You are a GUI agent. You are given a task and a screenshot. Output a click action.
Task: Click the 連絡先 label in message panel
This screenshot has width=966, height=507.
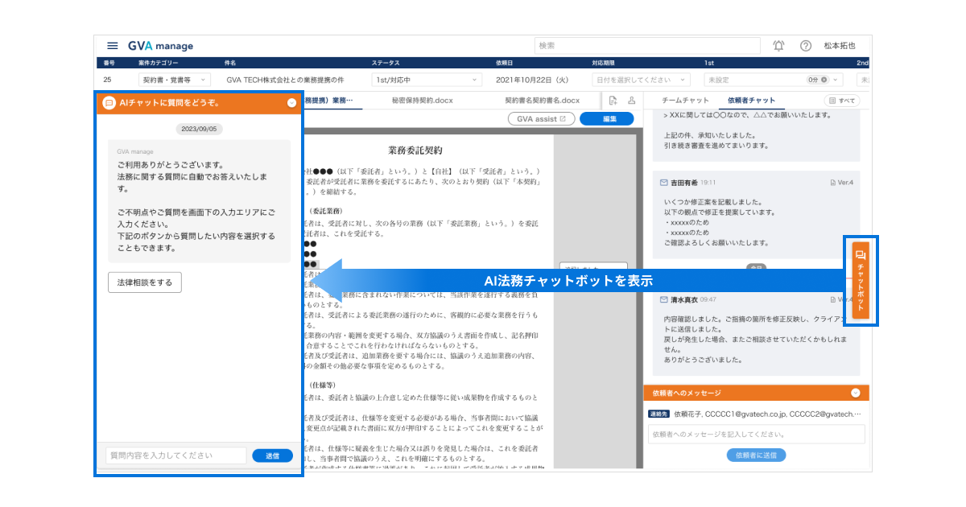click(658, 414)
